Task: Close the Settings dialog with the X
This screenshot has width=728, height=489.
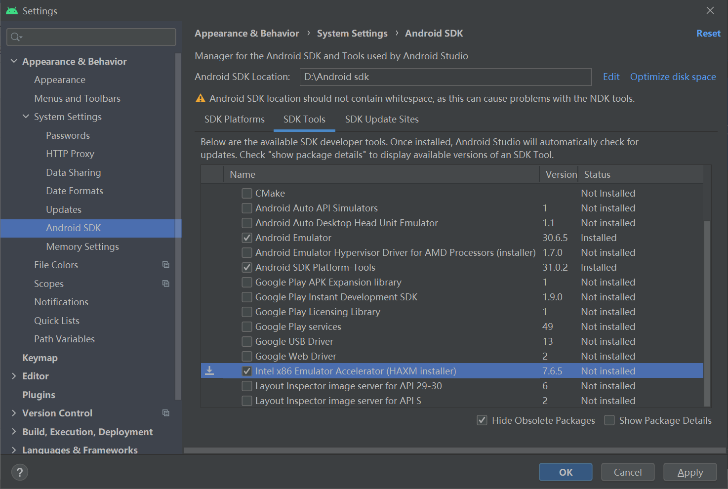Action: (x=710, y=10)
